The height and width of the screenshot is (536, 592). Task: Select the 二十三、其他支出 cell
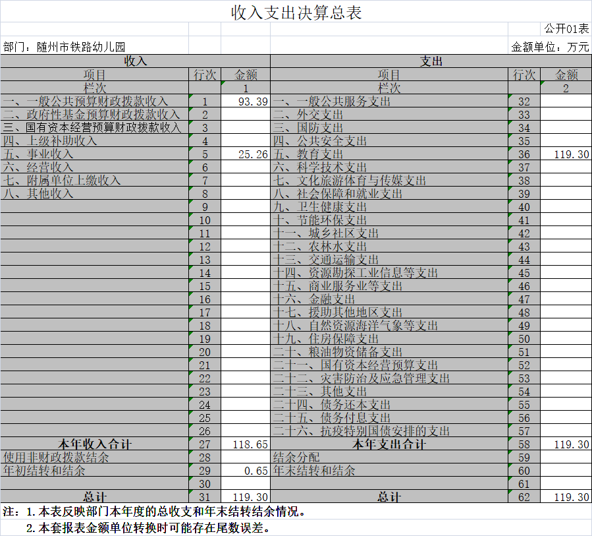tap(389, 392)
